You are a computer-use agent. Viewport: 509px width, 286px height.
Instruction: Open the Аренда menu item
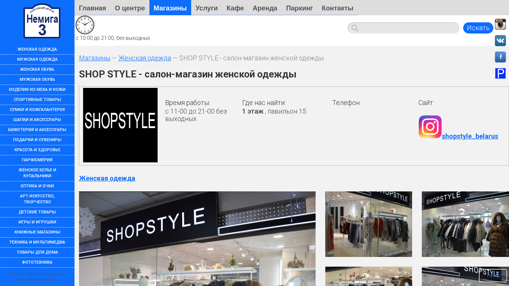(x=265, y=8)
